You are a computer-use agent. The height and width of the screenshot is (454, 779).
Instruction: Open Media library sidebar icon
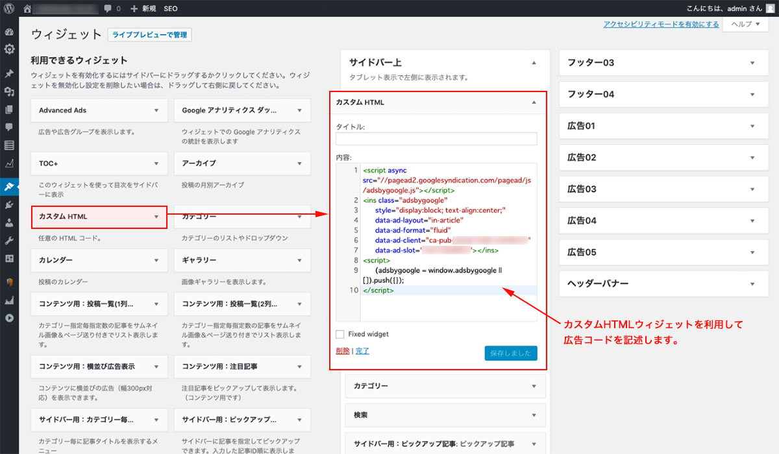(9, 92)
